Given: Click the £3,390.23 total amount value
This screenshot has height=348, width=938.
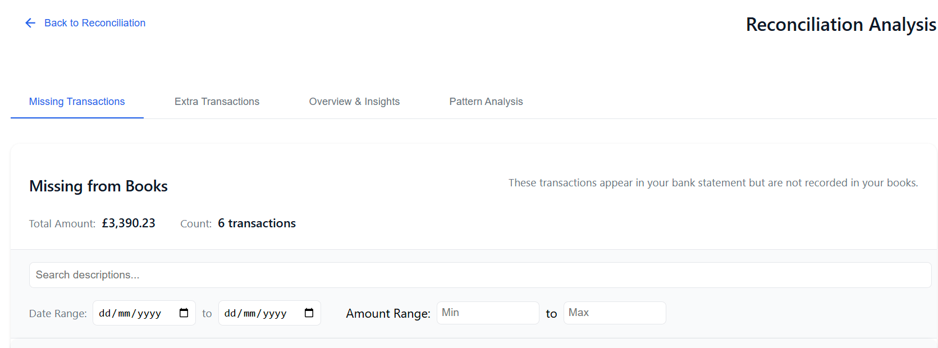Looking at the screenshot, I should pos(129,223).
